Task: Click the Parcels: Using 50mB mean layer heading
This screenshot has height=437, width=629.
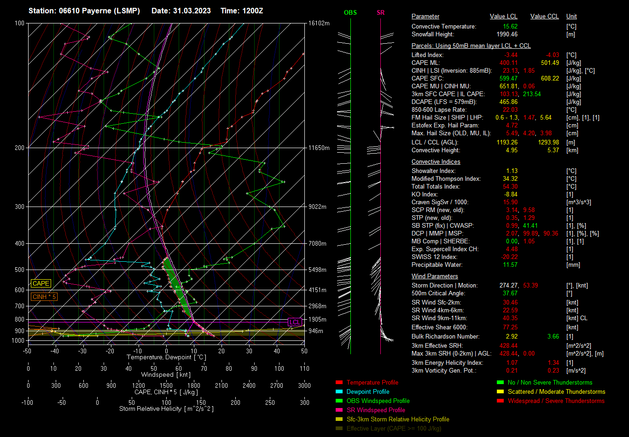Action: click(x=471, y=46)
